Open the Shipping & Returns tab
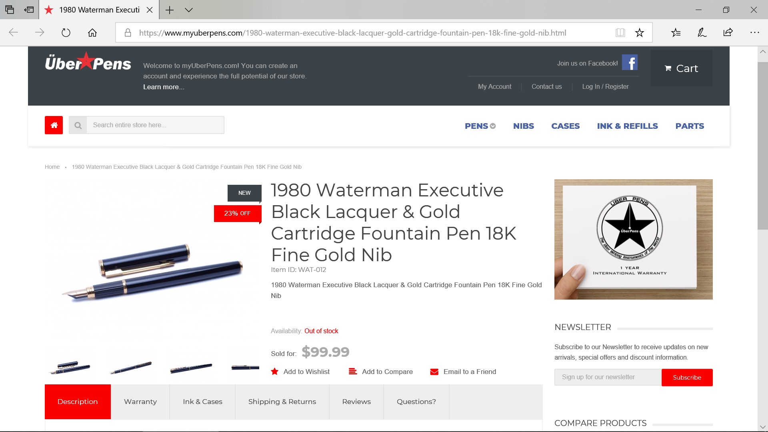This screenshot has height=432, width=768. pyautogui.click(x=282, y=402)
